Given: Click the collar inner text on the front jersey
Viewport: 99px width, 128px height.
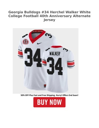Looking at the screenshot, I should [37, 31].
